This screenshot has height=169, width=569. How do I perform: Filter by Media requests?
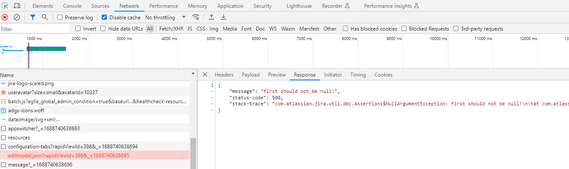230,29
